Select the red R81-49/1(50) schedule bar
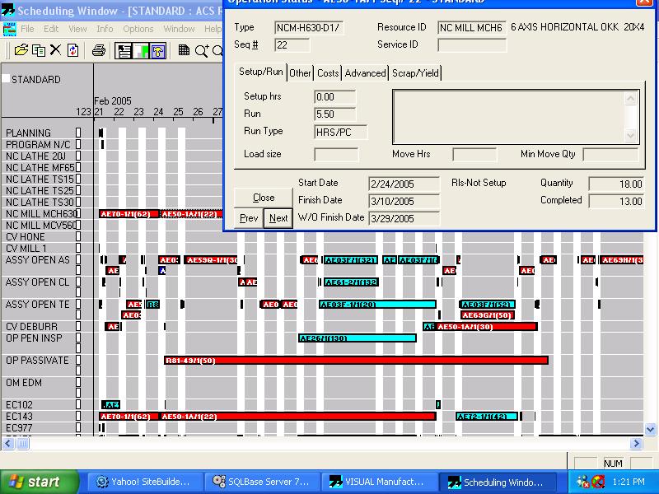 [x=356, y=361]
